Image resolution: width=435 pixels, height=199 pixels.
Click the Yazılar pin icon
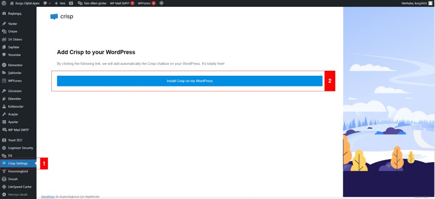point(4,24)
